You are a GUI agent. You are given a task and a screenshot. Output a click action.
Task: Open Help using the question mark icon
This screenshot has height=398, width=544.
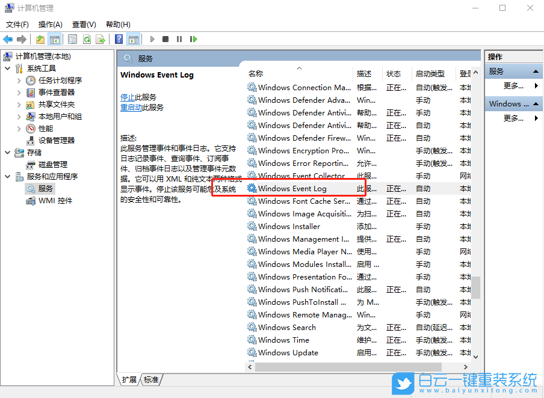[x=118, y=38]
